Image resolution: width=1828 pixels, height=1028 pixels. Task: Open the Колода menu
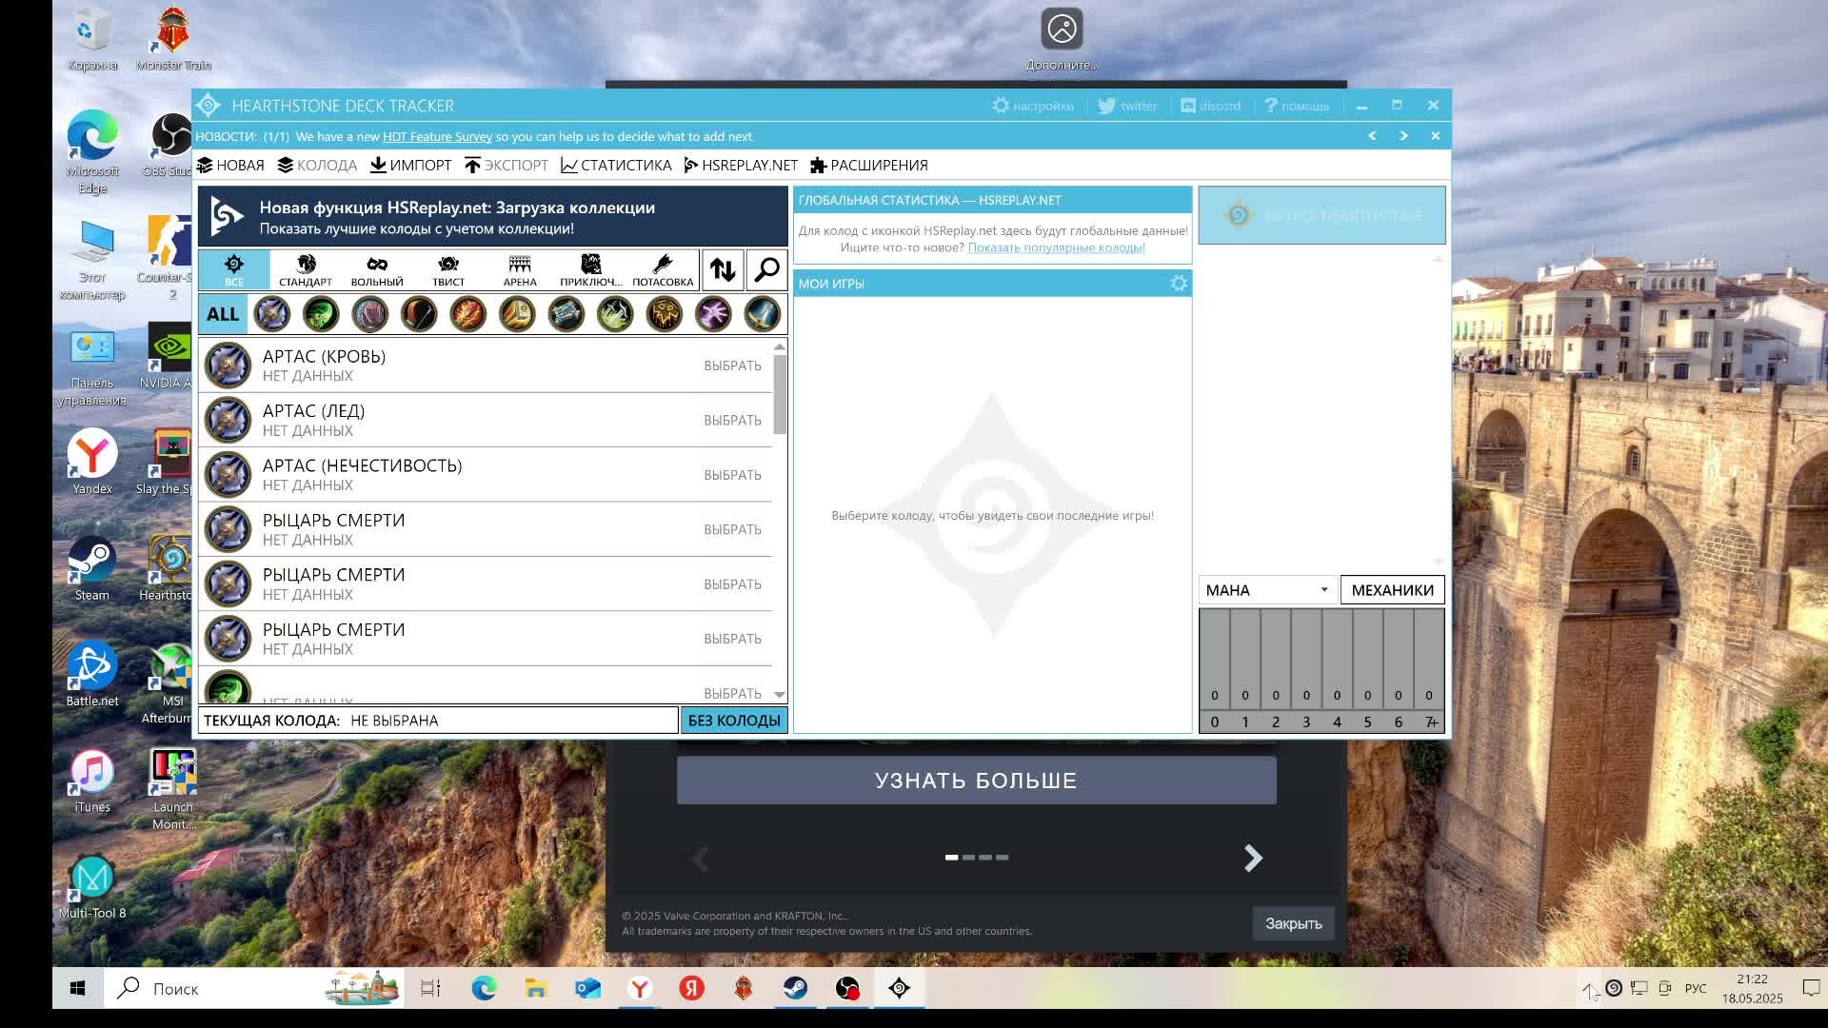(317, 166)
